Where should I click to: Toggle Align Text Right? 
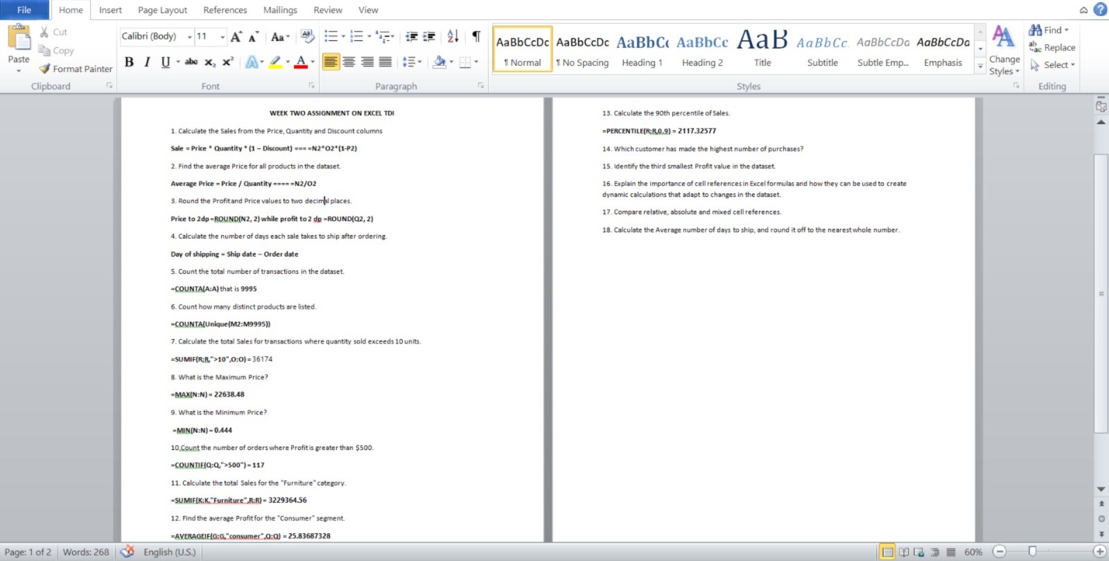click(367, 62)
